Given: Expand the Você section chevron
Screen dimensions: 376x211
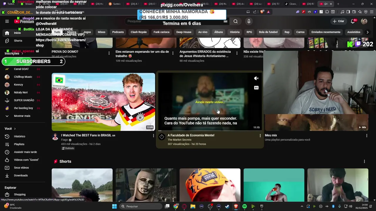Looking at the screenshot, I should point(15,129).
